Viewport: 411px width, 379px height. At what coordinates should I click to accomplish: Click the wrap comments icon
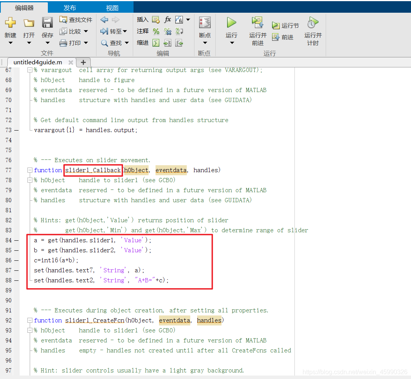(x=179, y=31)
